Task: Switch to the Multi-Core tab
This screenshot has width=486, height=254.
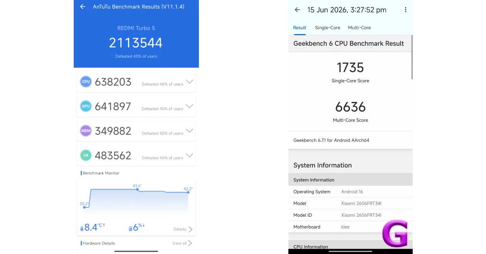Action: pos(359,28)
